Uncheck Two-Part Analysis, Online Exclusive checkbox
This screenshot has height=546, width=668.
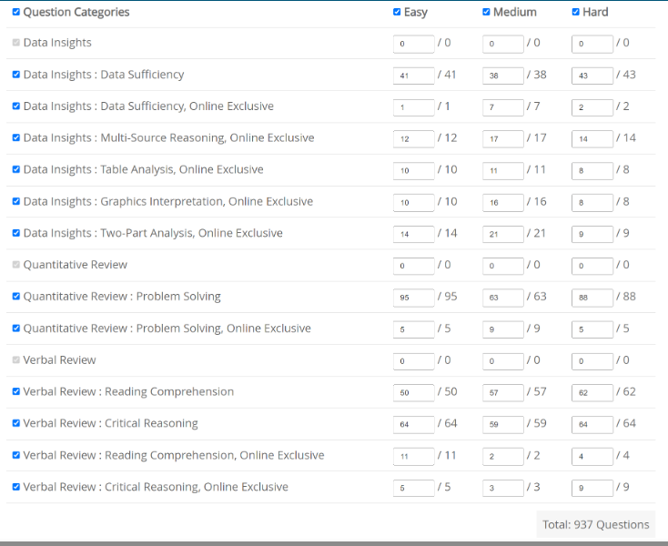[x=16, y=234]
